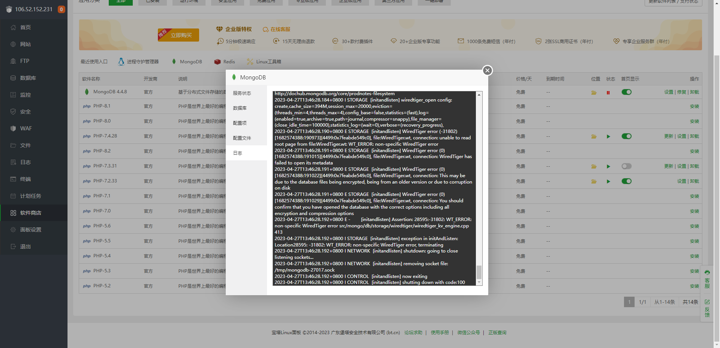This screenshot has height=348, width=720.
Task: Toggle homepage display for PHP-7.2.33
Action: point(626,181)
